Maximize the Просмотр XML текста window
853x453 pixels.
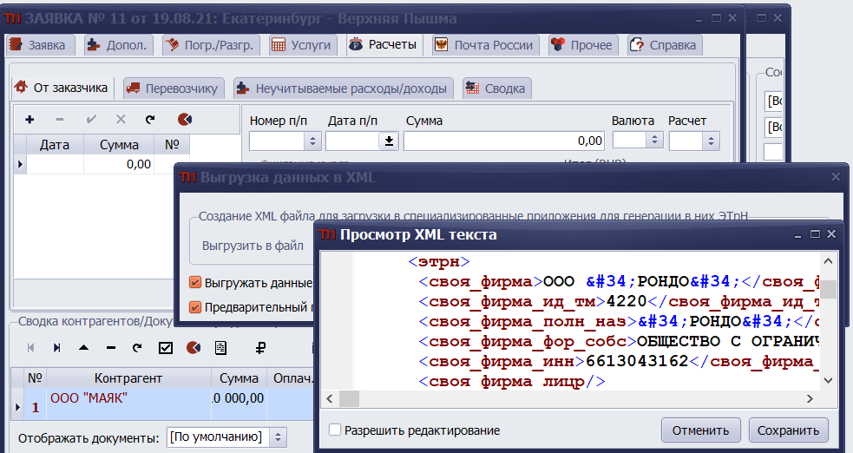click(x=815, y=233)
